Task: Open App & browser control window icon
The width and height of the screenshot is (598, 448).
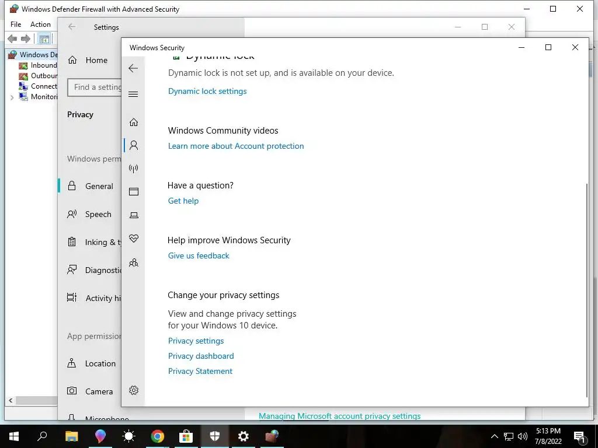Action: (134, 191)
